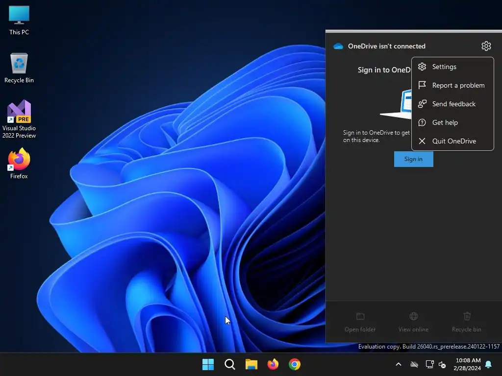Viewport: 502px width, 376px height.
Task: Select Visual Studio 2022 Preview shortcut
Action: (x=19, y=119)
